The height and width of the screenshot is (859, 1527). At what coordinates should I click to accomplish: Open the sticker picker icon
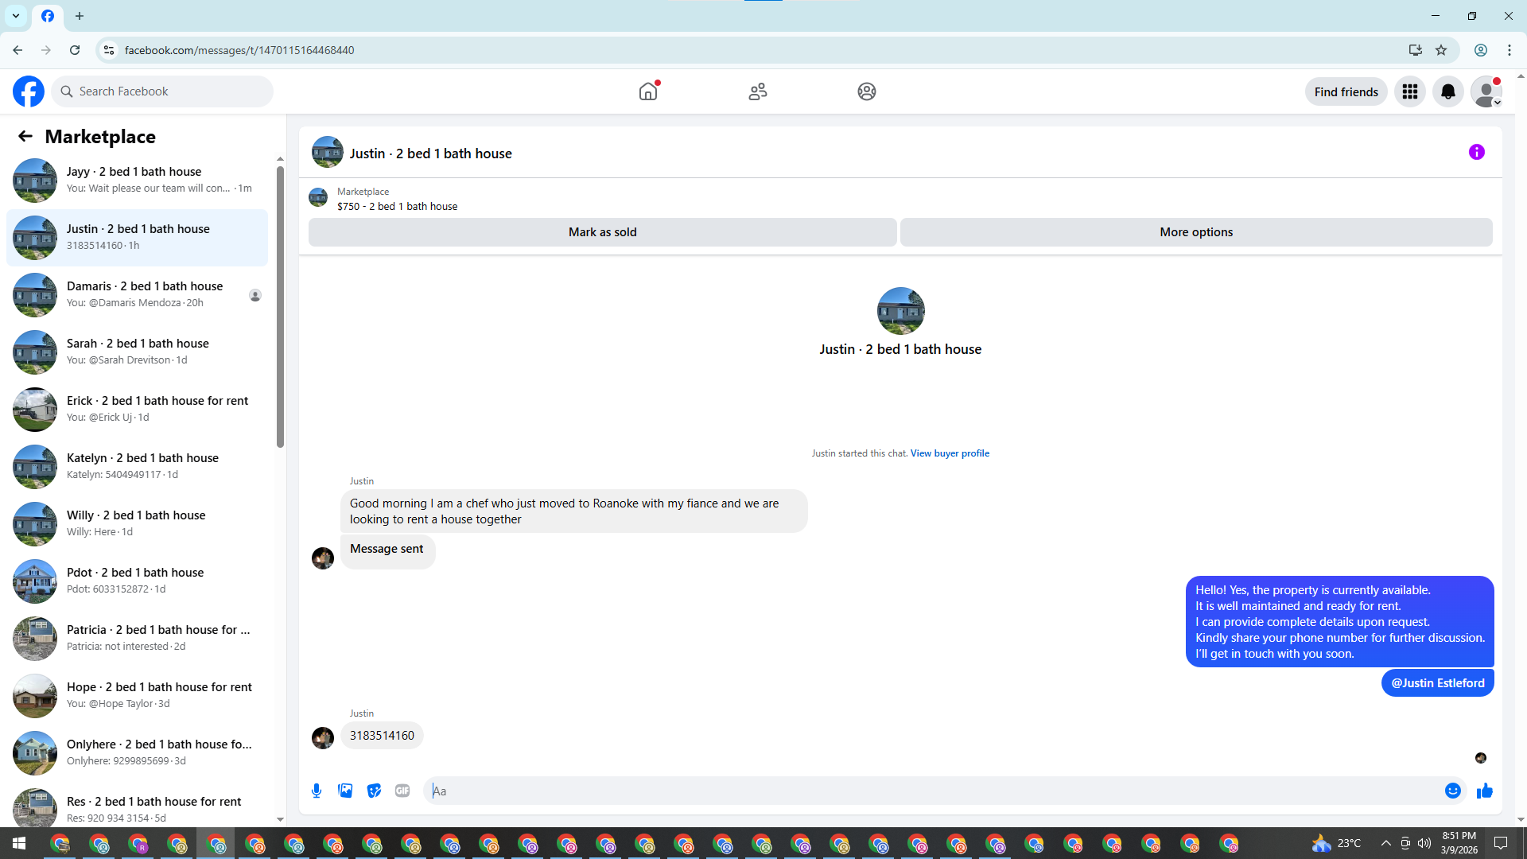(x=374, y=791)
